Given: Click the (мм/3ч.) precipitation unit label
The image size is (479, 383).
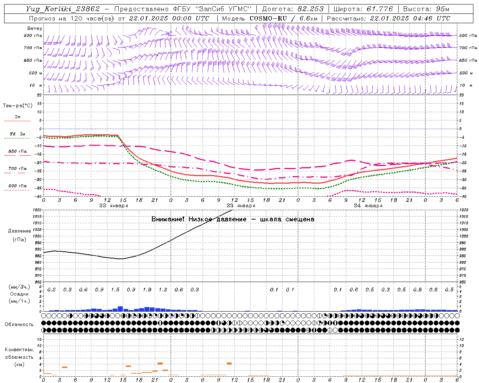Looking at the screenshot, I should click(x=19, y=287).
